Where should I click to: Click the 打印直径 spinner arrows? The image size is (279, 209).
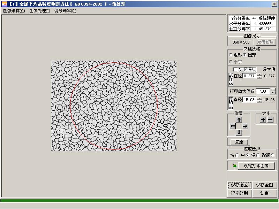click(259, 100)
